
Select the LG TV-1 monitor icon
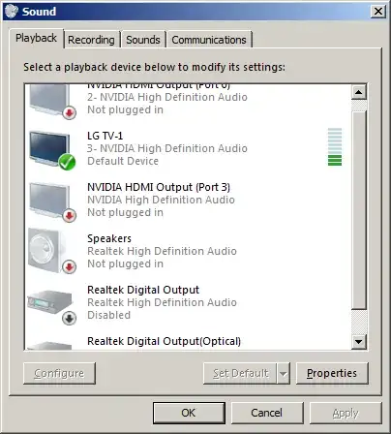[x=52, y=149]
